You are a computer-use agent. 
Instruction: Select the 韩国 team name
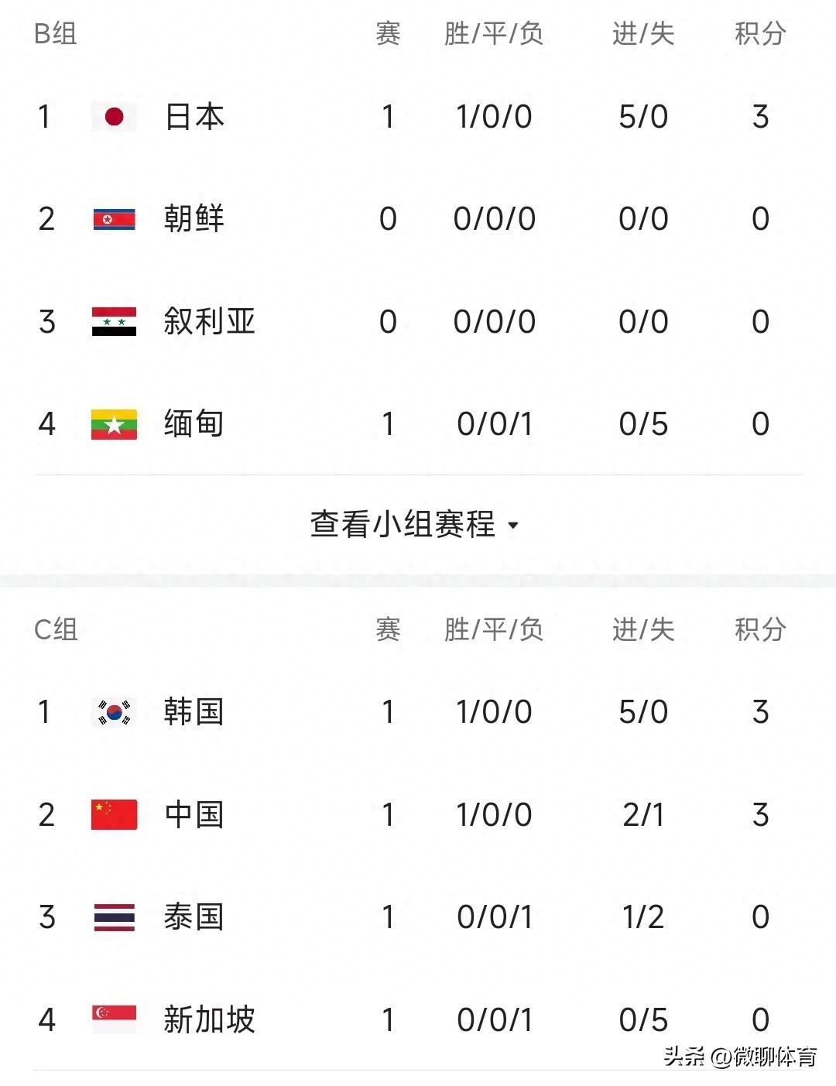tap(194, 712)
